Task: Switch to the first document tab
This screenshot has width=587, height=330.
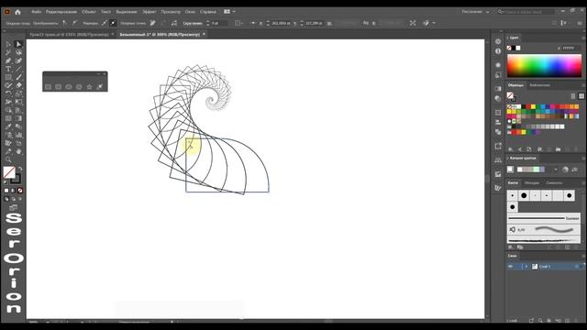Action: pyautogui.click(x=69, y=35)
